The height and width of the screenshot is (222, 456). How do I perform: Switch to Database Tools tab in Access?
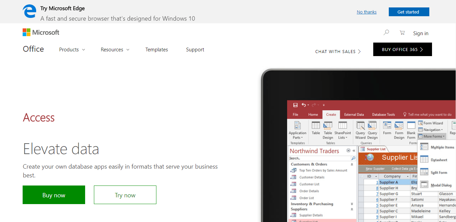[x=383, y=115]
